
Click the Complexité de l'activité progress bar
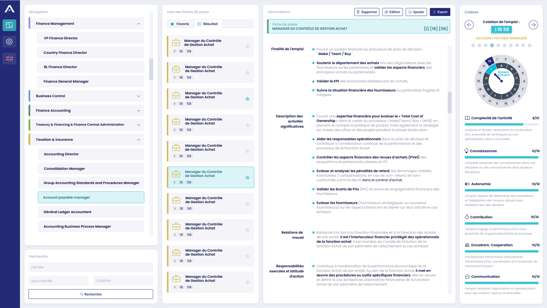pos(501,124)
